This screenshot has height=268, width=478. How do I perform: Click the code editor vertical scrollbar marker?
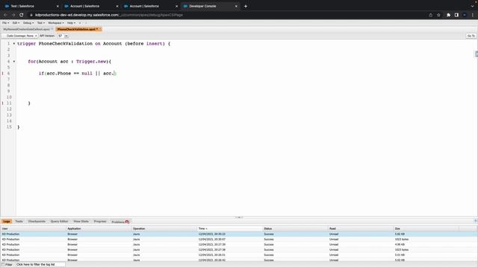tap(477, 54)
